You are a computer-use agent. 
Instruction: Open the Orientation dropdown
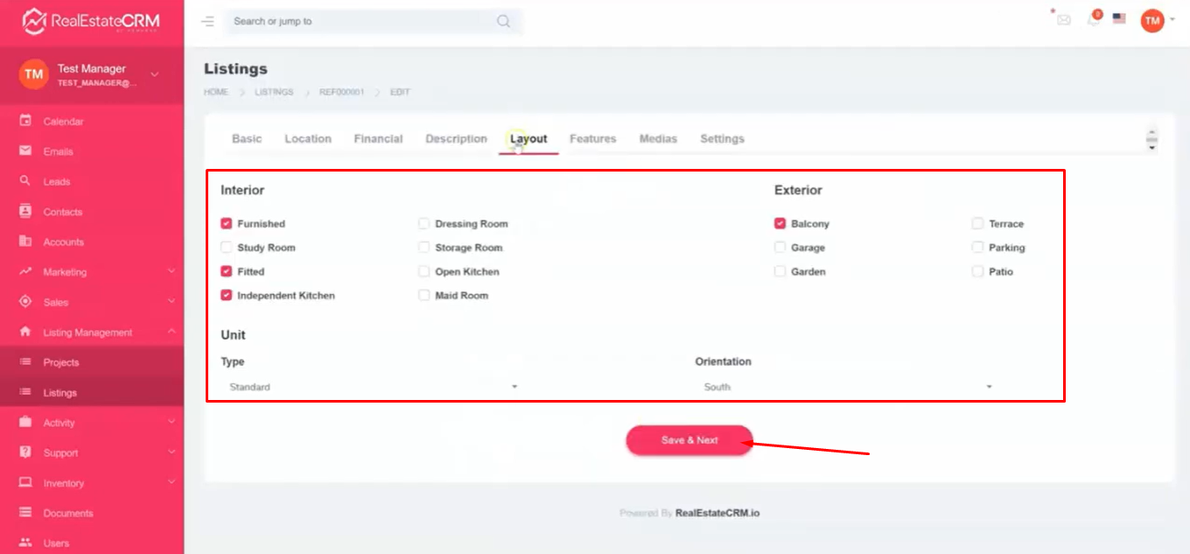847,387
